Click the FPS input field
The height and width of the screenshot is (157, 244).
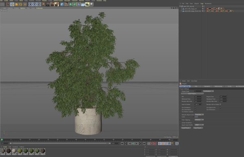tap(198, 97)
